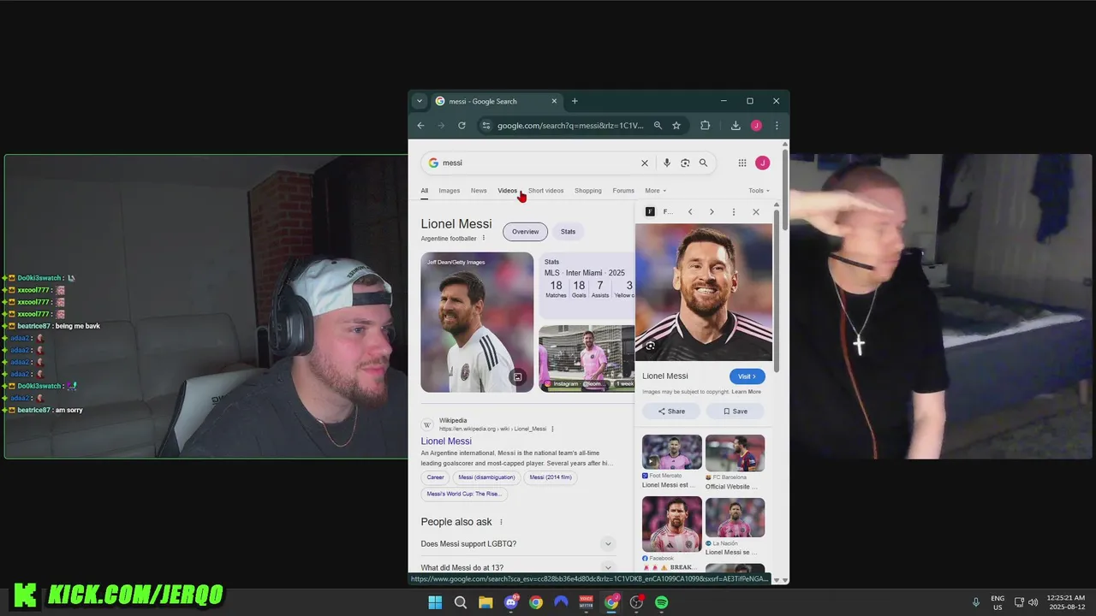Open the La Nación related image
The width and height of the screenshot is (1096, 616).
736,517
